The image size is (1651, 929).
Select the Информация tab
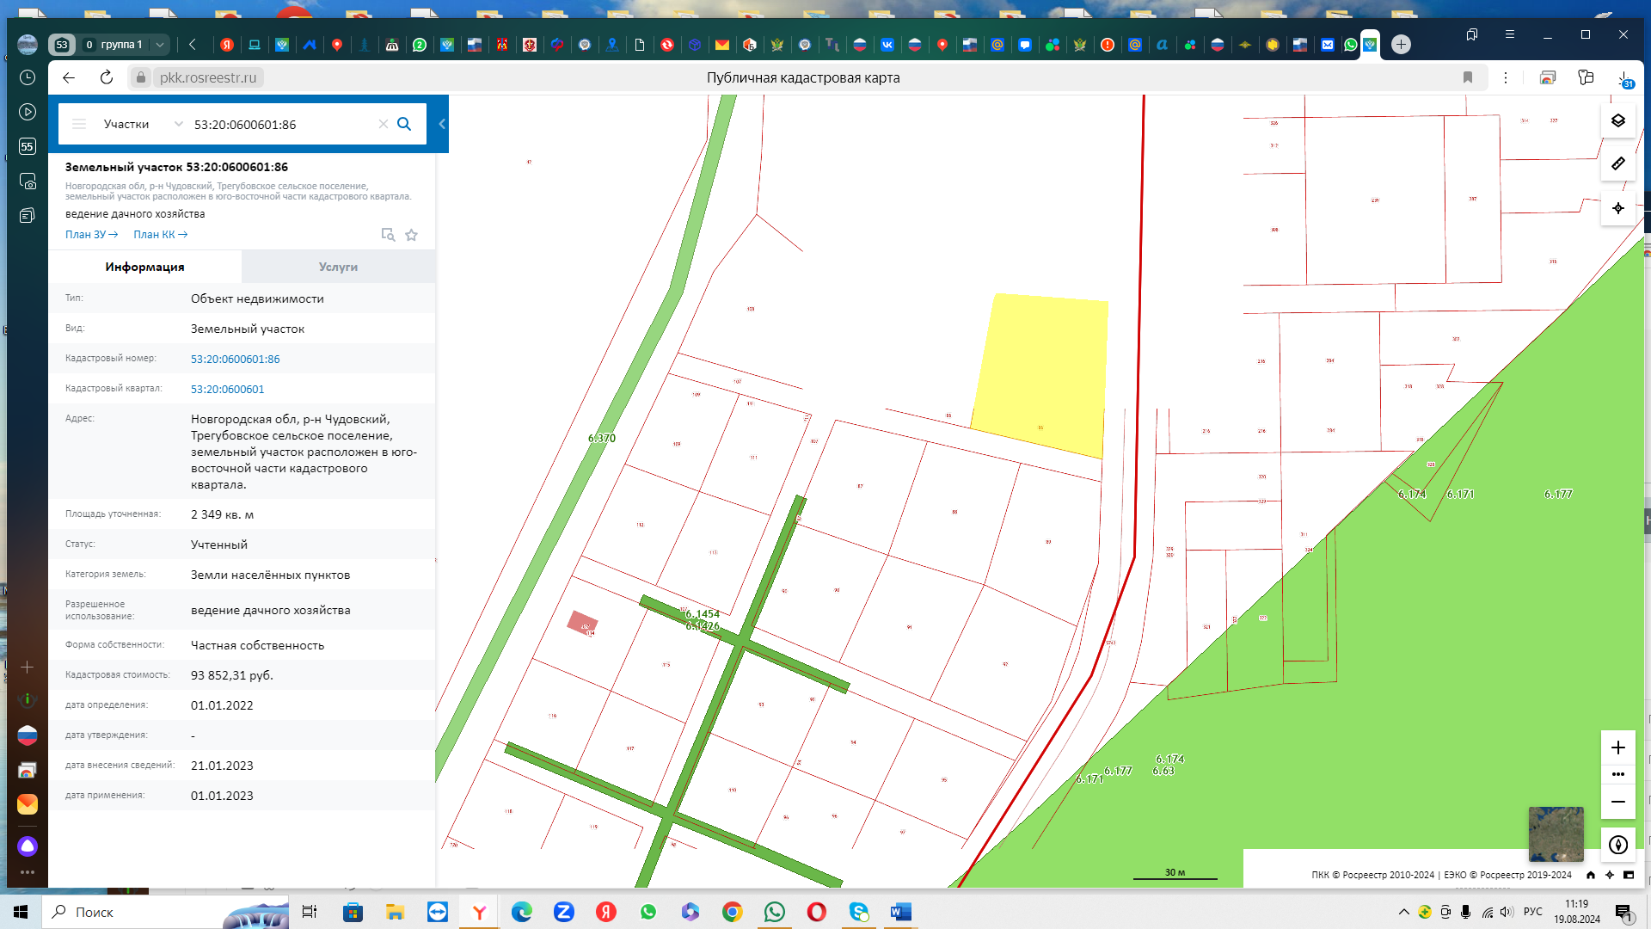coord(144,267)
